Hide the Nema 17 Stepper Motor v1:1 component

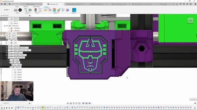[9, 48]
